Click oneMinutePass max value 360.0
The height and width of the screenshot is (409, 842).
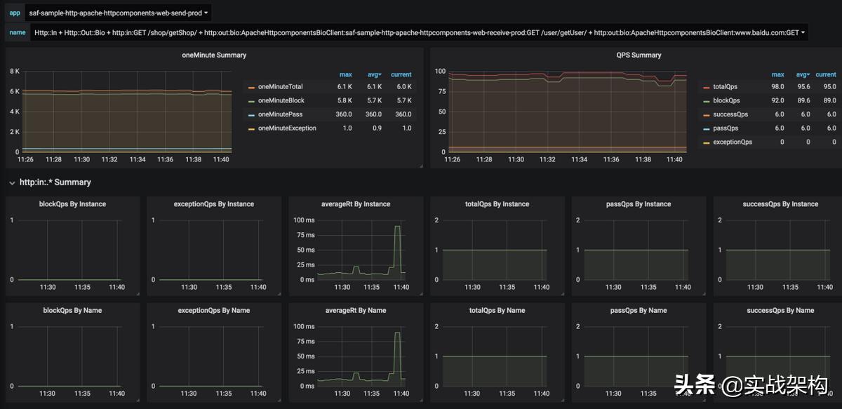344,114
